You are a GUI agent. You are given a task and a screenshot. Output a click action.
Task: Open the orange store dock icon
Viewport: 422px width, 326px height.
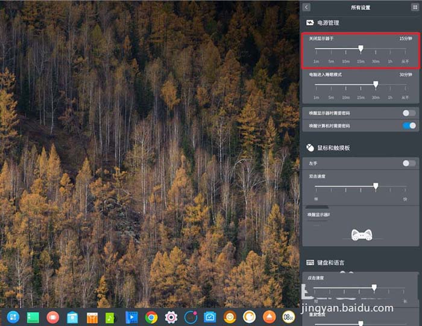coord(92,318)
